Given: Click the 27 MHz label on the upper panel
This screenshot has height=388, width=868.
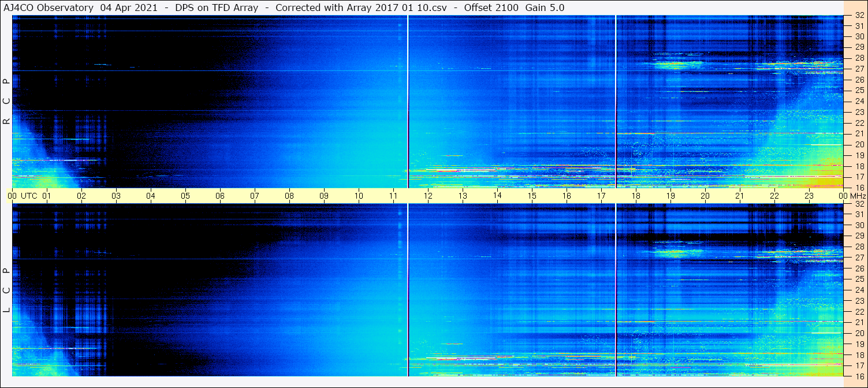Looking at the screenshot, I should coord(859,69).
